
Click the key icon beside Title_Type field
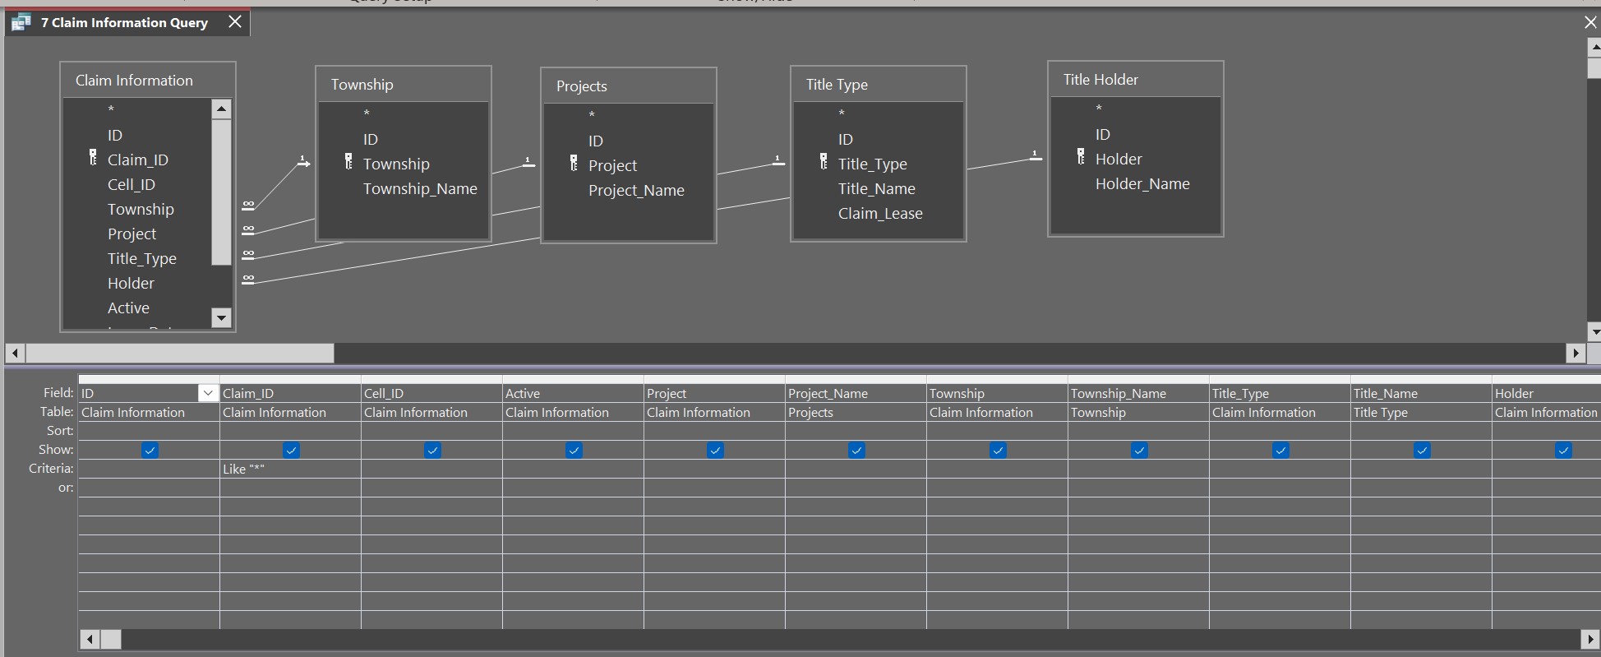coord(824,162)
